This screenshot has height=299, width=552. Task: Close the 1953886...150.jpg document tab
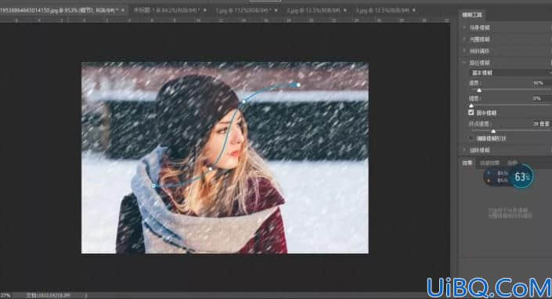click(x=122, y=10)
